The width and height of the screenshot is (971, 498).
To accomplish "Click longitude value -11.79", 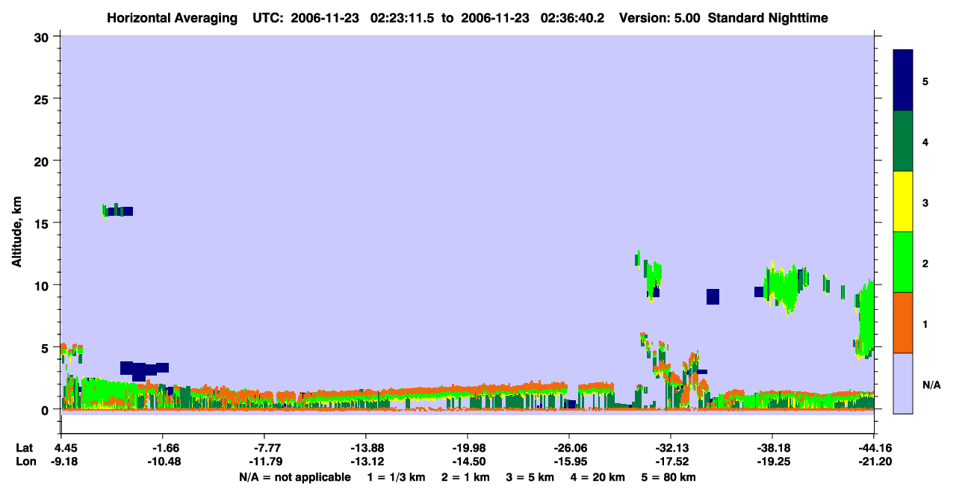I will (264, 461).
